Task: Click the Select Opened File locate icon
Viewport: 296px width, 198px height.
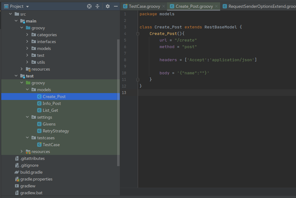Action: coord(89,7)
